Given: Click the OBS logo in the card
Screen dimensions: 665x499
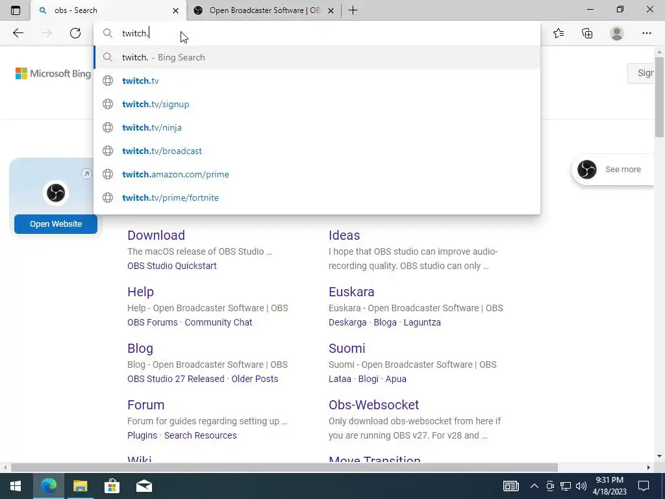Looking at the screenshot, I should pyautogui.click(x=56, y=193).
